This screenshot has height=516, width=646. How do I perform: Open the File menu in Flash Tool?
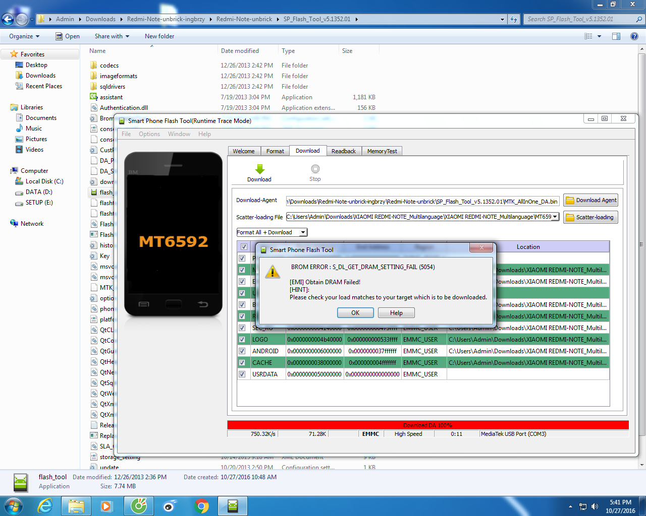(x=126, y=134)
